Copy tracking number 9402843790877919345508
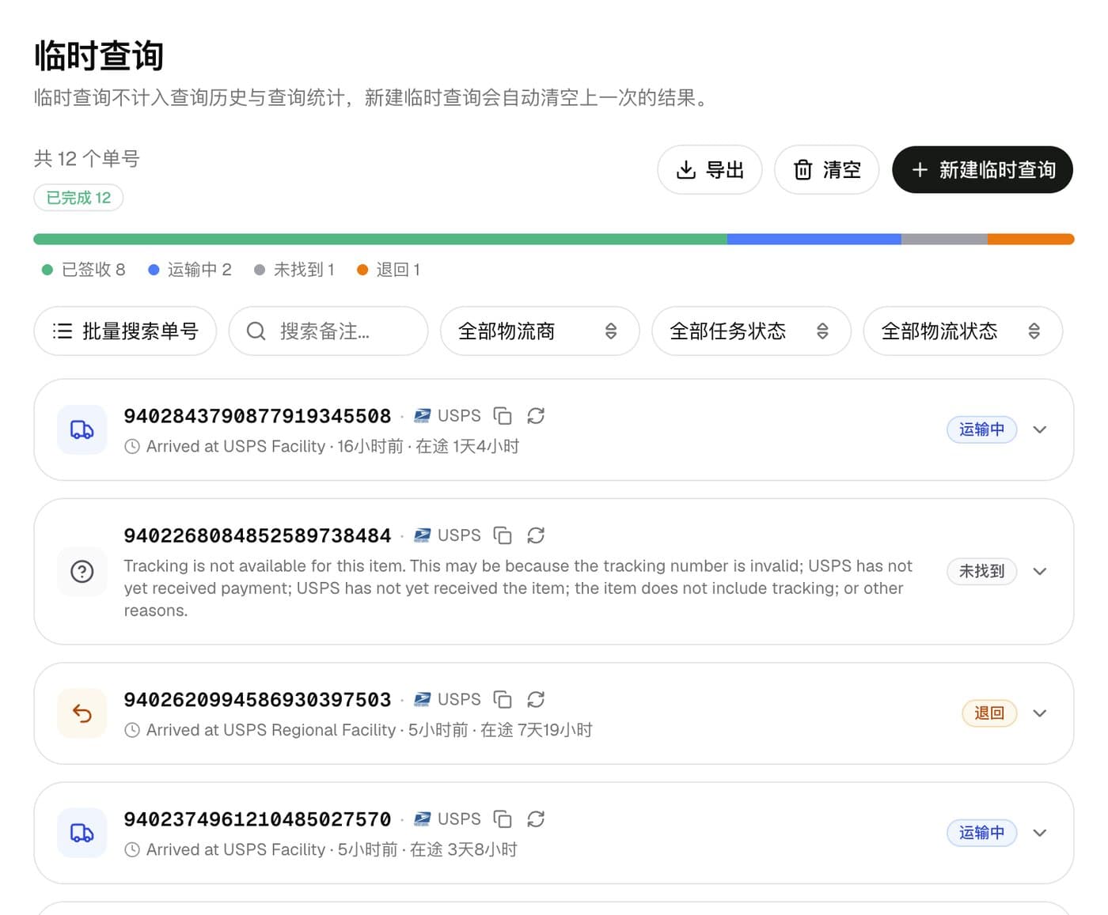This screenshot has width=1108, height=915. [503, 416]
